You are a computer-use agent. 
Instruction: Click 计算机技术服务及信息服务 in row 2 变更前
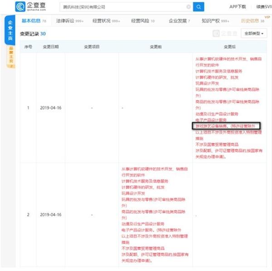[145, 181]
